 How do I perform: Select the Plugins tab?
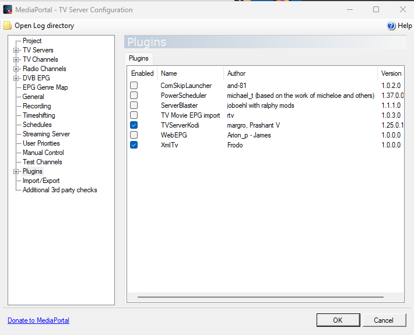(139, 58)
